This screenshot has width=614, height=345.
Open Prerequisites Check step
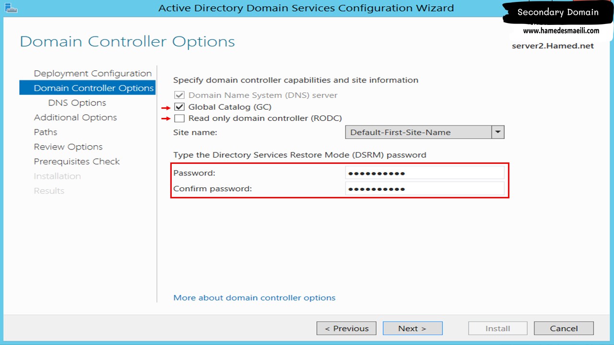click(77, 161)
